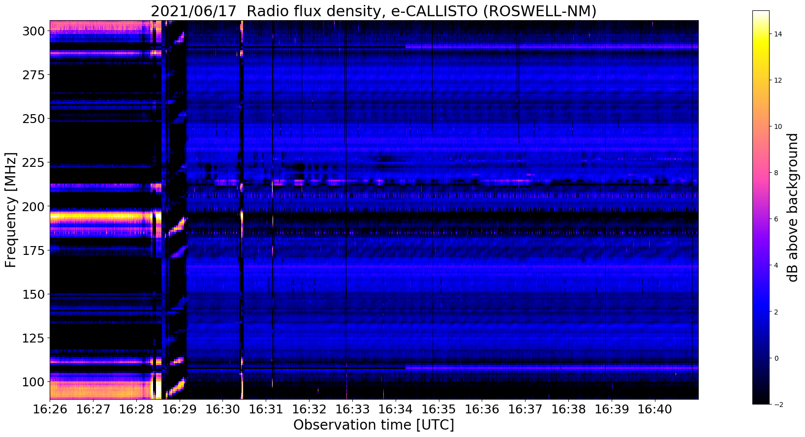805x437 pixels.
Task: Click the 16:39 time tick label
Action: [612, 409]
